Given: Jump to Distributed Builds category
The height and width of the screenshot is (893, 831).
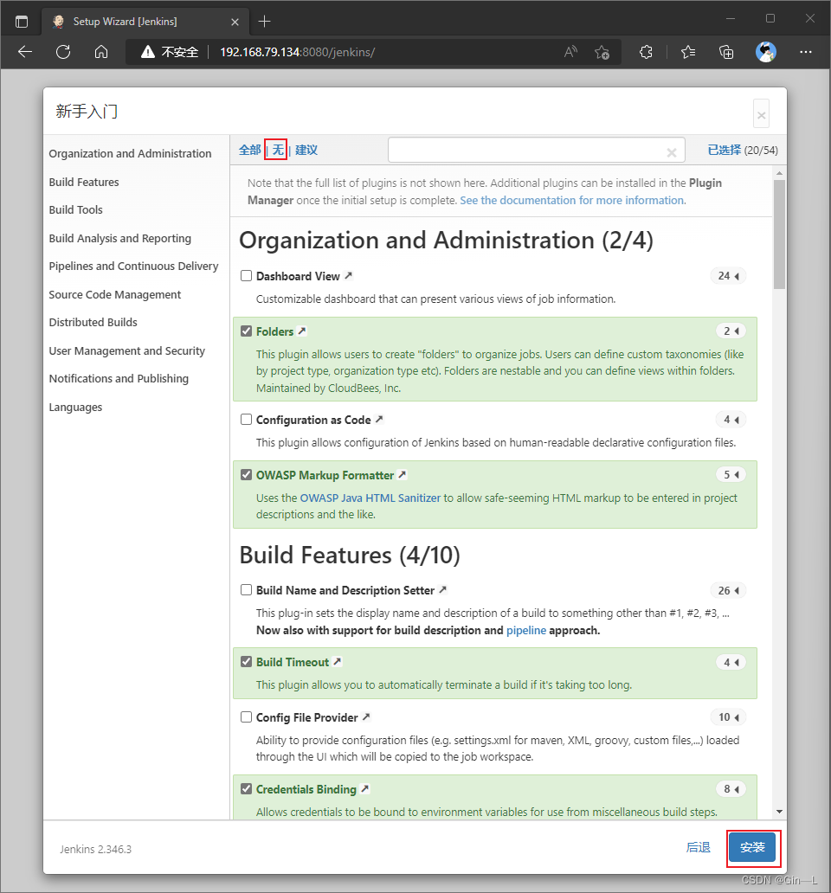Looking at the screenshot, I should 93,323.
